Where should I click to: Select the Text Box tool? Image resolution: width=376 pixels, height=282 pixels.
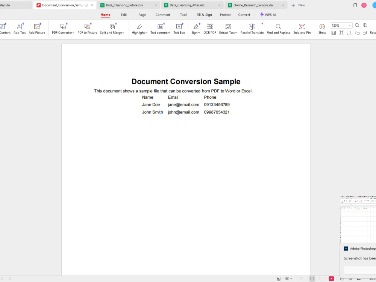point(179,29)
